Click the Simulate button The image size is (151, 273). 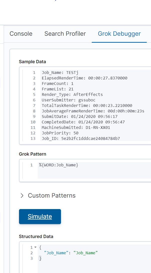pyautogui.click(x=40, y=216)
